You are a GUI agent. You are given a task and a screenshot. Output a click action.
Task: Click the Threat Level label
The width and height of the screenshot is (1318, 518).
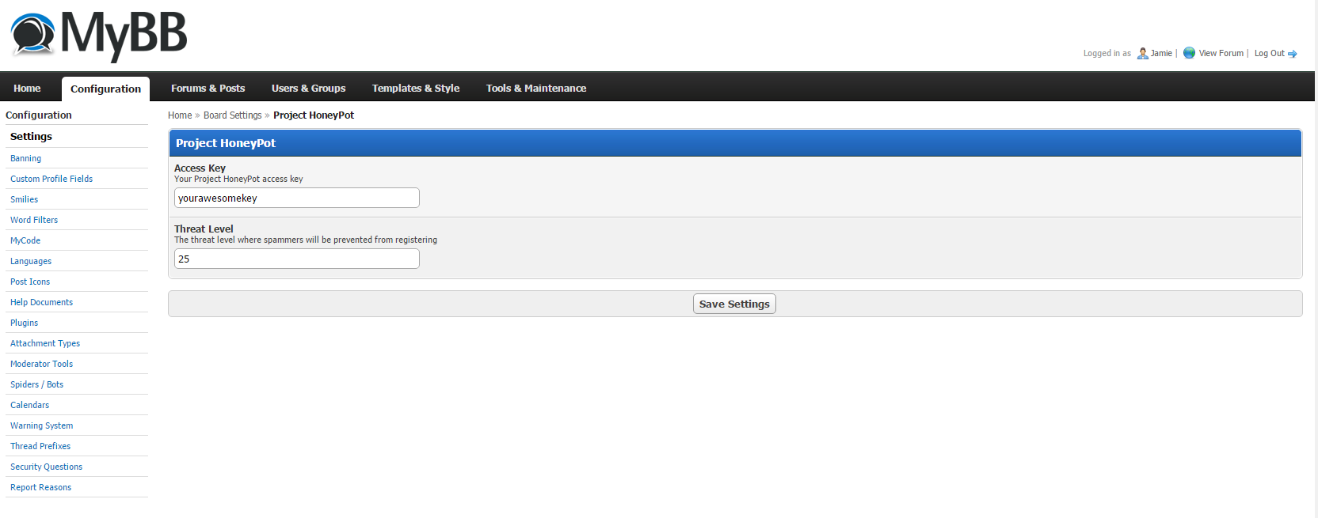[204, 229]
